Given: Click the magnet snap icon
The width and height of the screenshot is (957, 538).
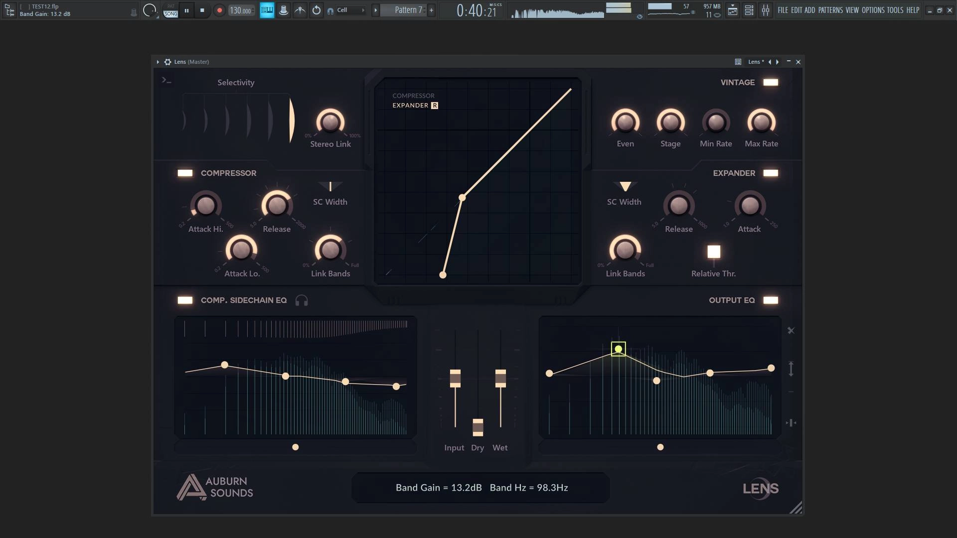Looking at the screenshot, I should click(330, 10).
